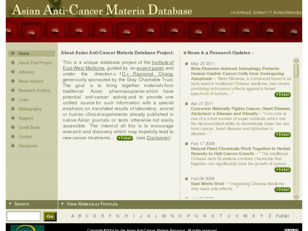The width and height of the screenshot is (308, 231).
Task: Browse materia starting with W
Action: tap(245, 216)
